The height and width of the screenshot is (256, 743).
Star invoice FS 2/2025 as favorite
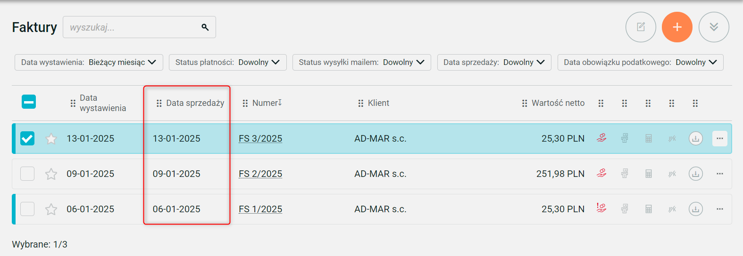tap(51, 174)
